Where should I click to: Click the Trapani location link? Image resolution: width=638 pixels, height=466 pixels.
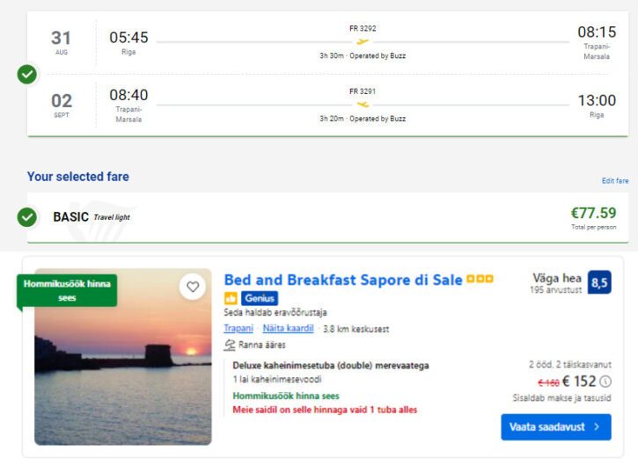coord(238,328)
